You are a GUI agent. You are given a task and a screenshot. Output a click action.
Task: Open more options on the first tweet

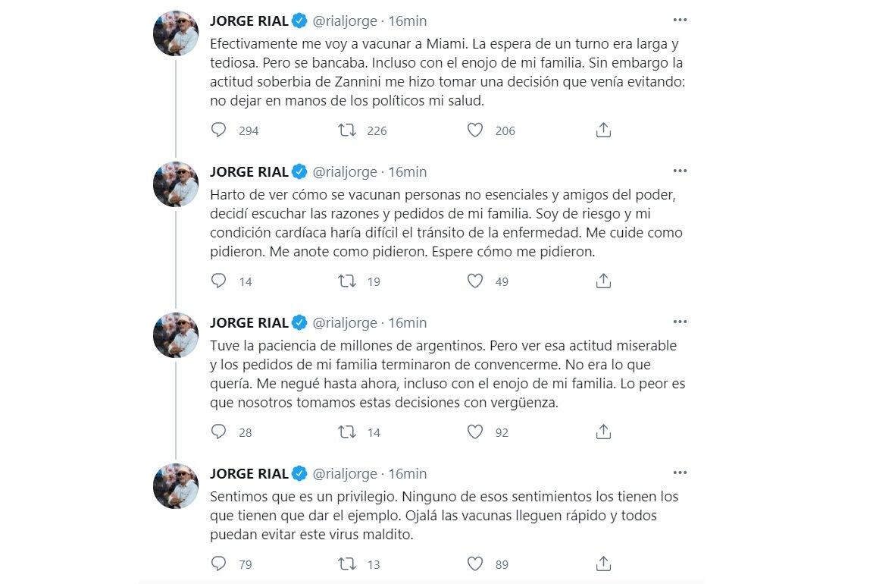(680, 20)
